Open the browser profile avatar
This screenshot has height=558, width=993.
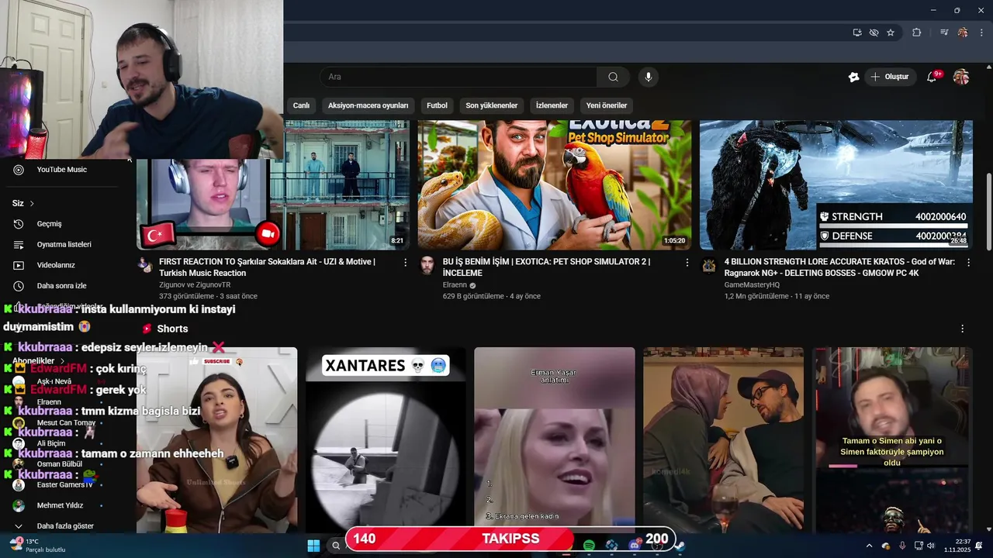click(963, 33)
